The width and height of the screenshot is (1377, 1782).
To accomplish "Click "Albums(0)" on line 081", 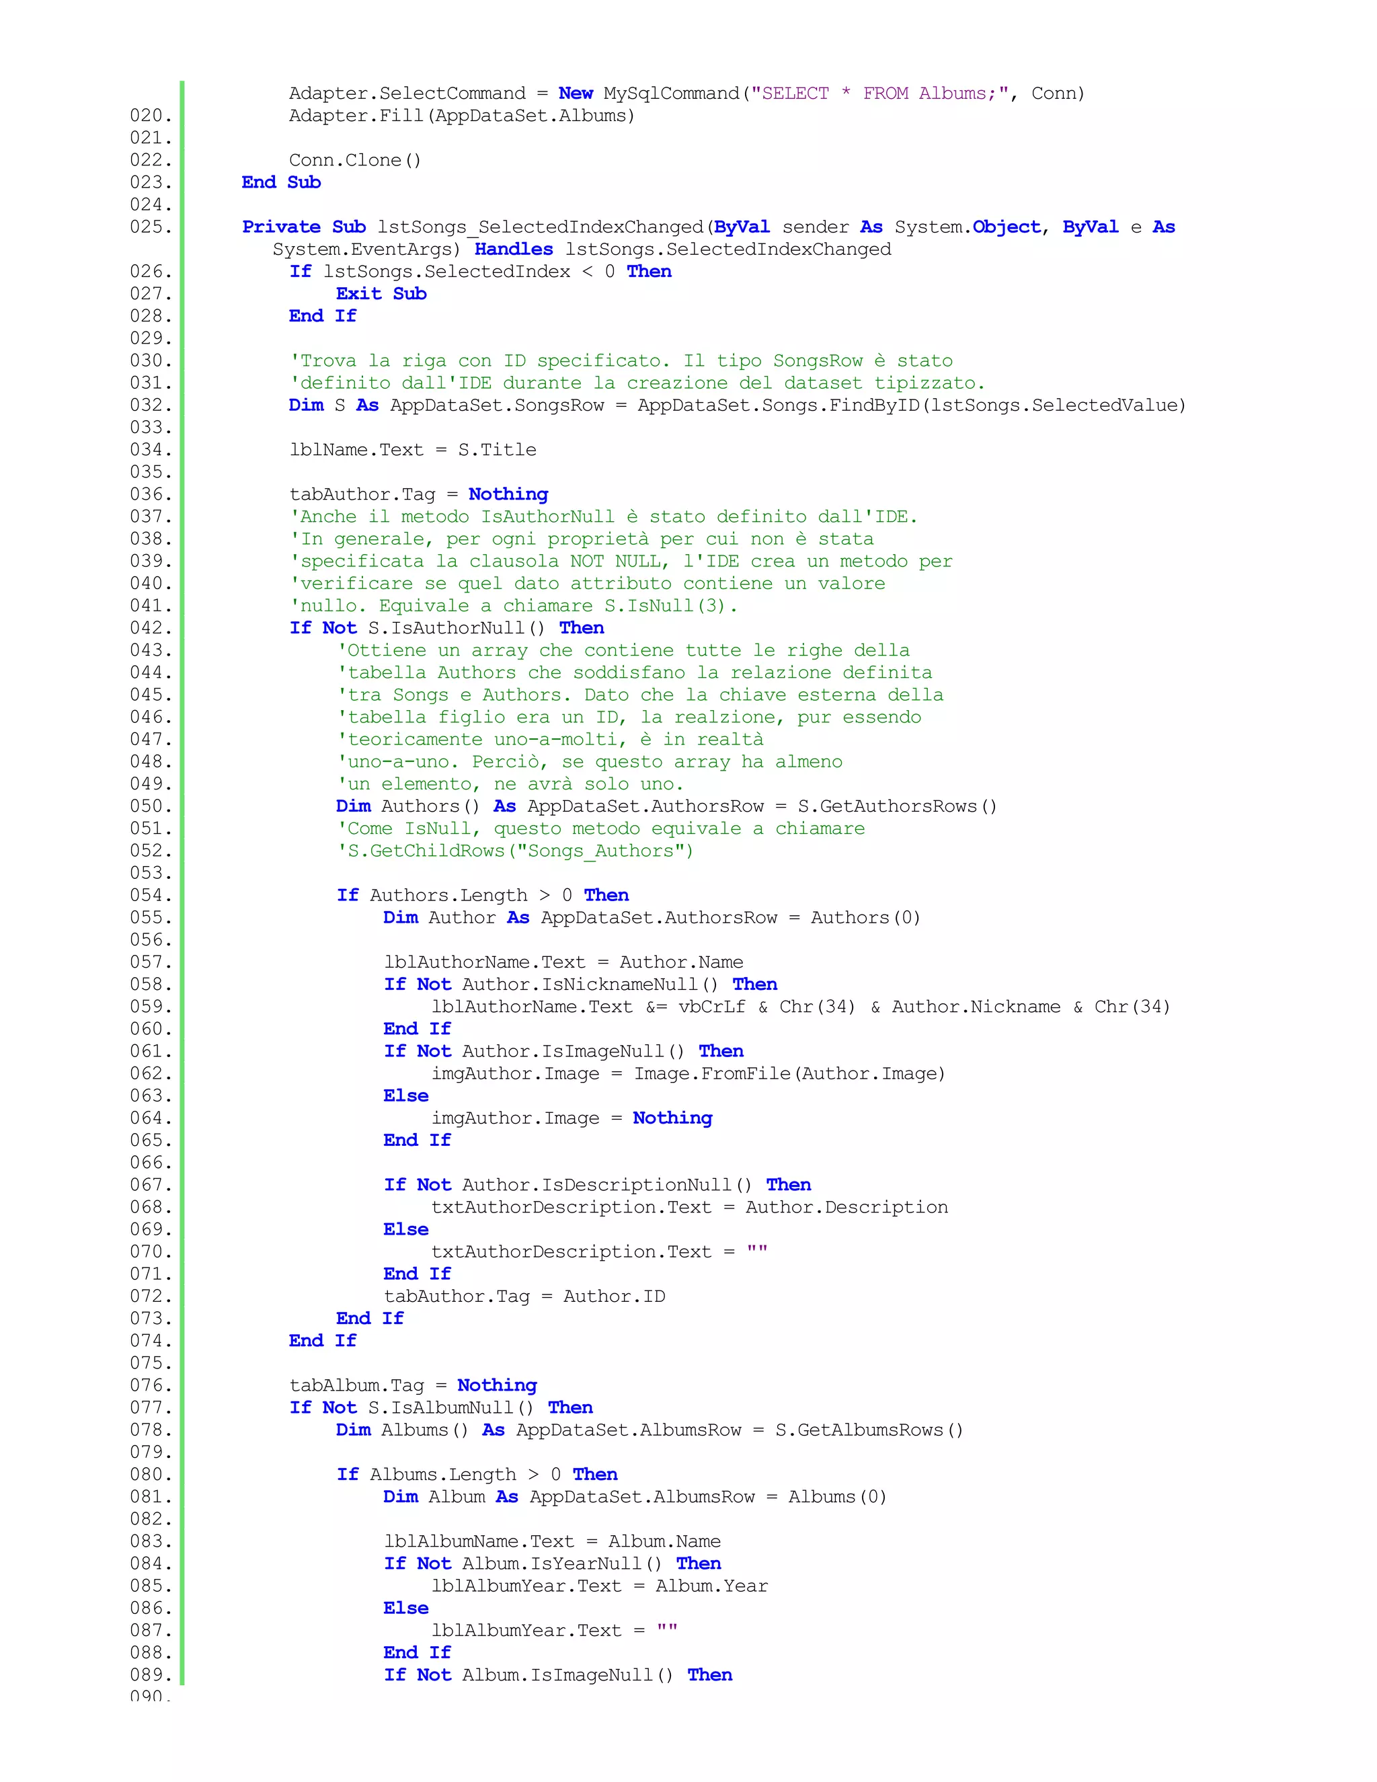I will pos(837,1496).
